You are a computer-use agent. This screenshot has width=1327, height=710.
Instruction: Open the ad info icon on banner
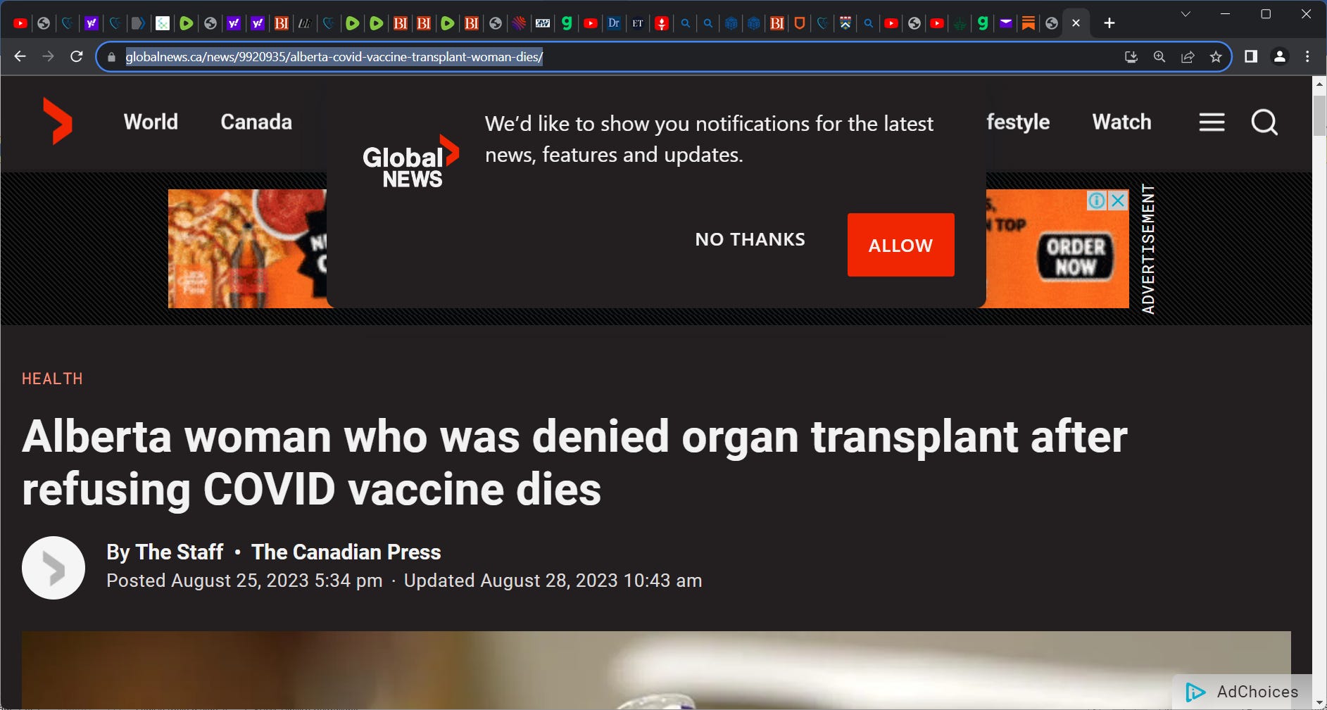tap(1096, 201)
